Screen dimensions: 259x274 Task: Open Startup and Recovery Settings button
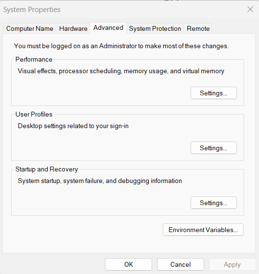pos(214,203)
